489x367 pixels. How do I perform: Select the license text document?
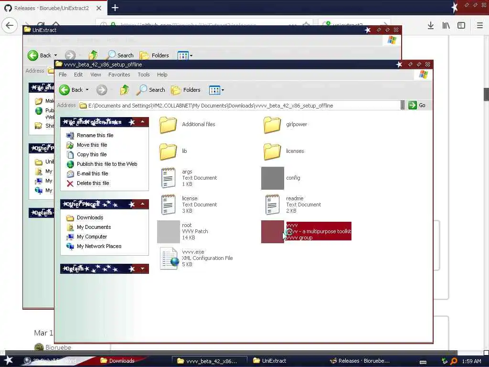[189, 205]
